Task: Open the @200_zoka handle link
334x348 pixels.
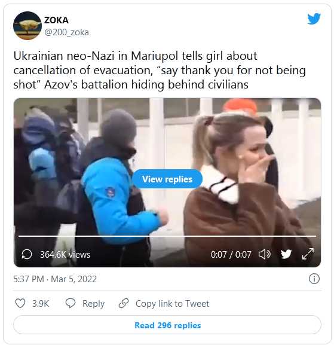Action: point(66,32)
